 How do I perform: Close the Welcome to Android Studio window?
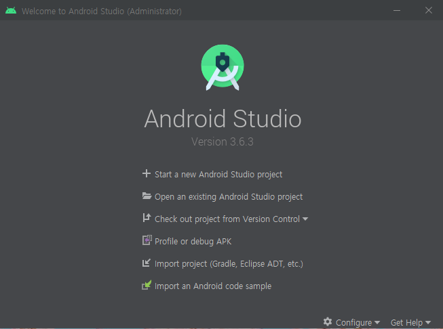click(x=429, y=10)
